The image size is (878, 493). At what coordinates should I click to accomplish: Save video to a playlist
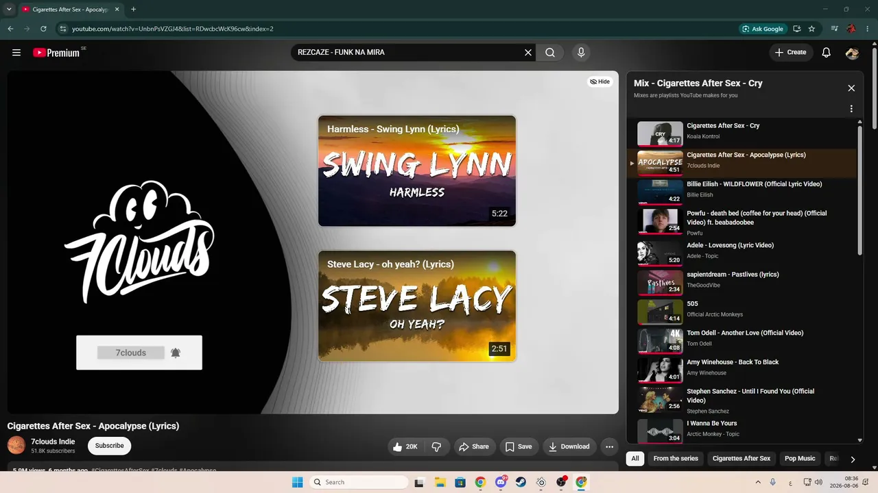tap(519, 446)
